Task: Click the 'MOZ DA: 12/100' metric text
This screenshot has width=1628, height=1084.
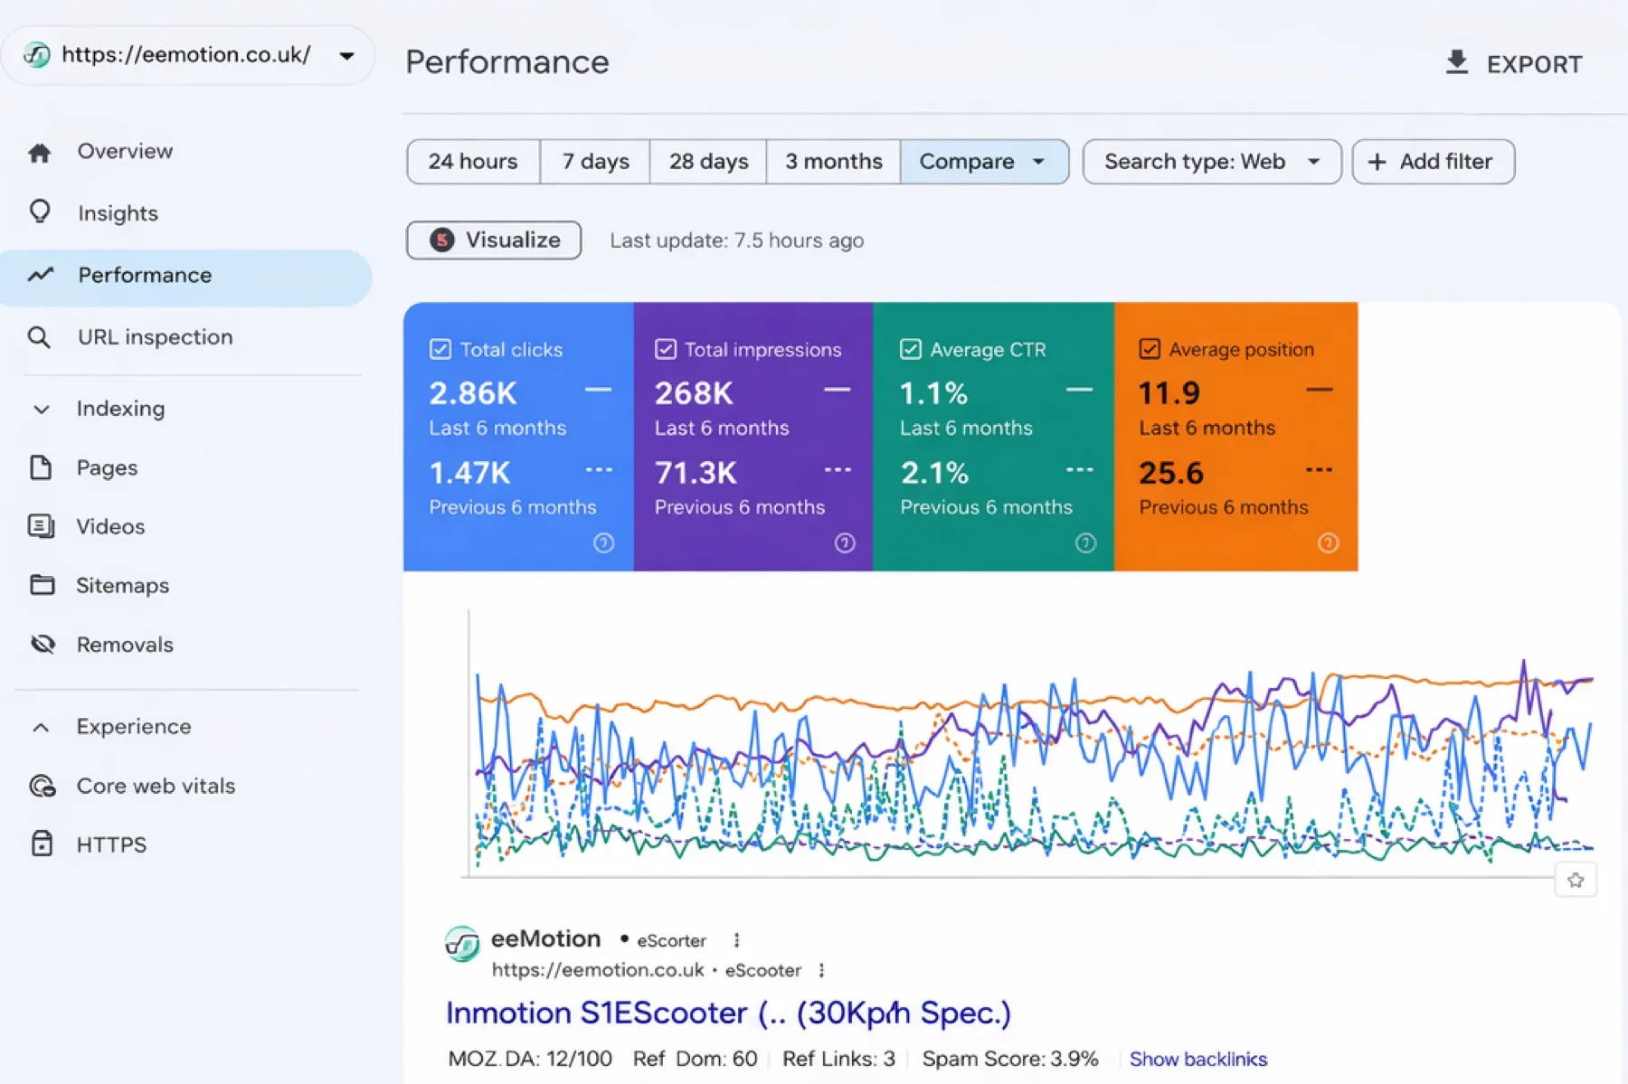Action: [530, 1059]
